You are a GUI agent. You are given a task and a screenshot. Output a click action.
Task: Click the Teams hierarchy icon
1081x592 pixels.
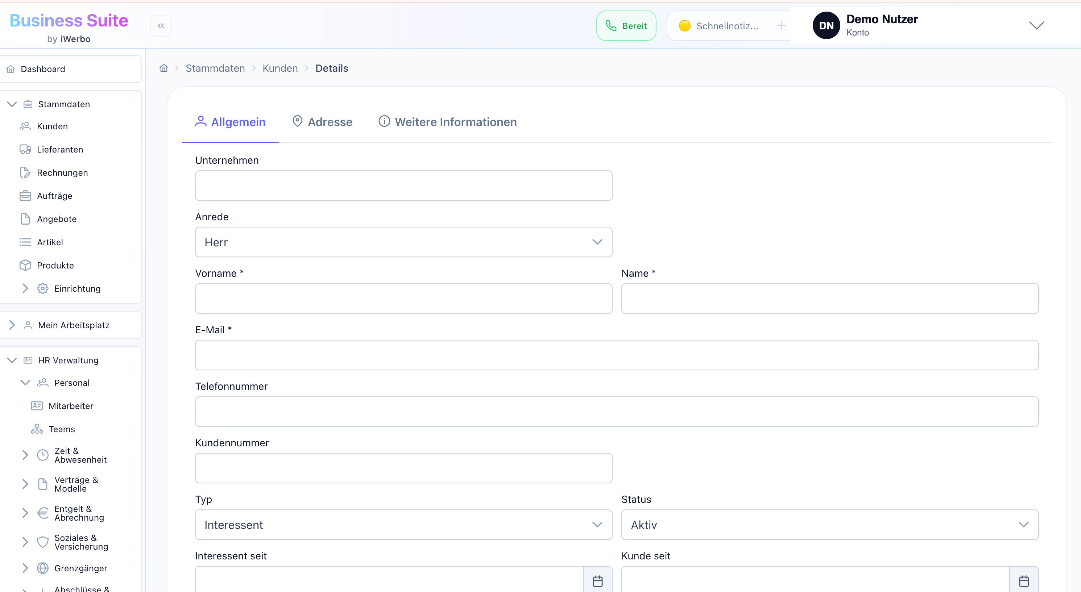pyautogui.click(x=37, y=429)
